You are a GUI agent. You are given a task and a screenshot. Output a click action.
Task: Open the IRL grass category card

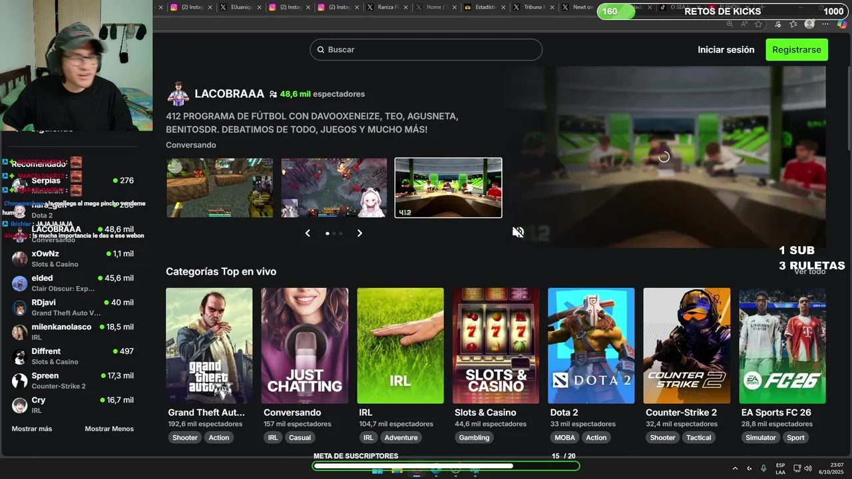(x=400, y=345)
